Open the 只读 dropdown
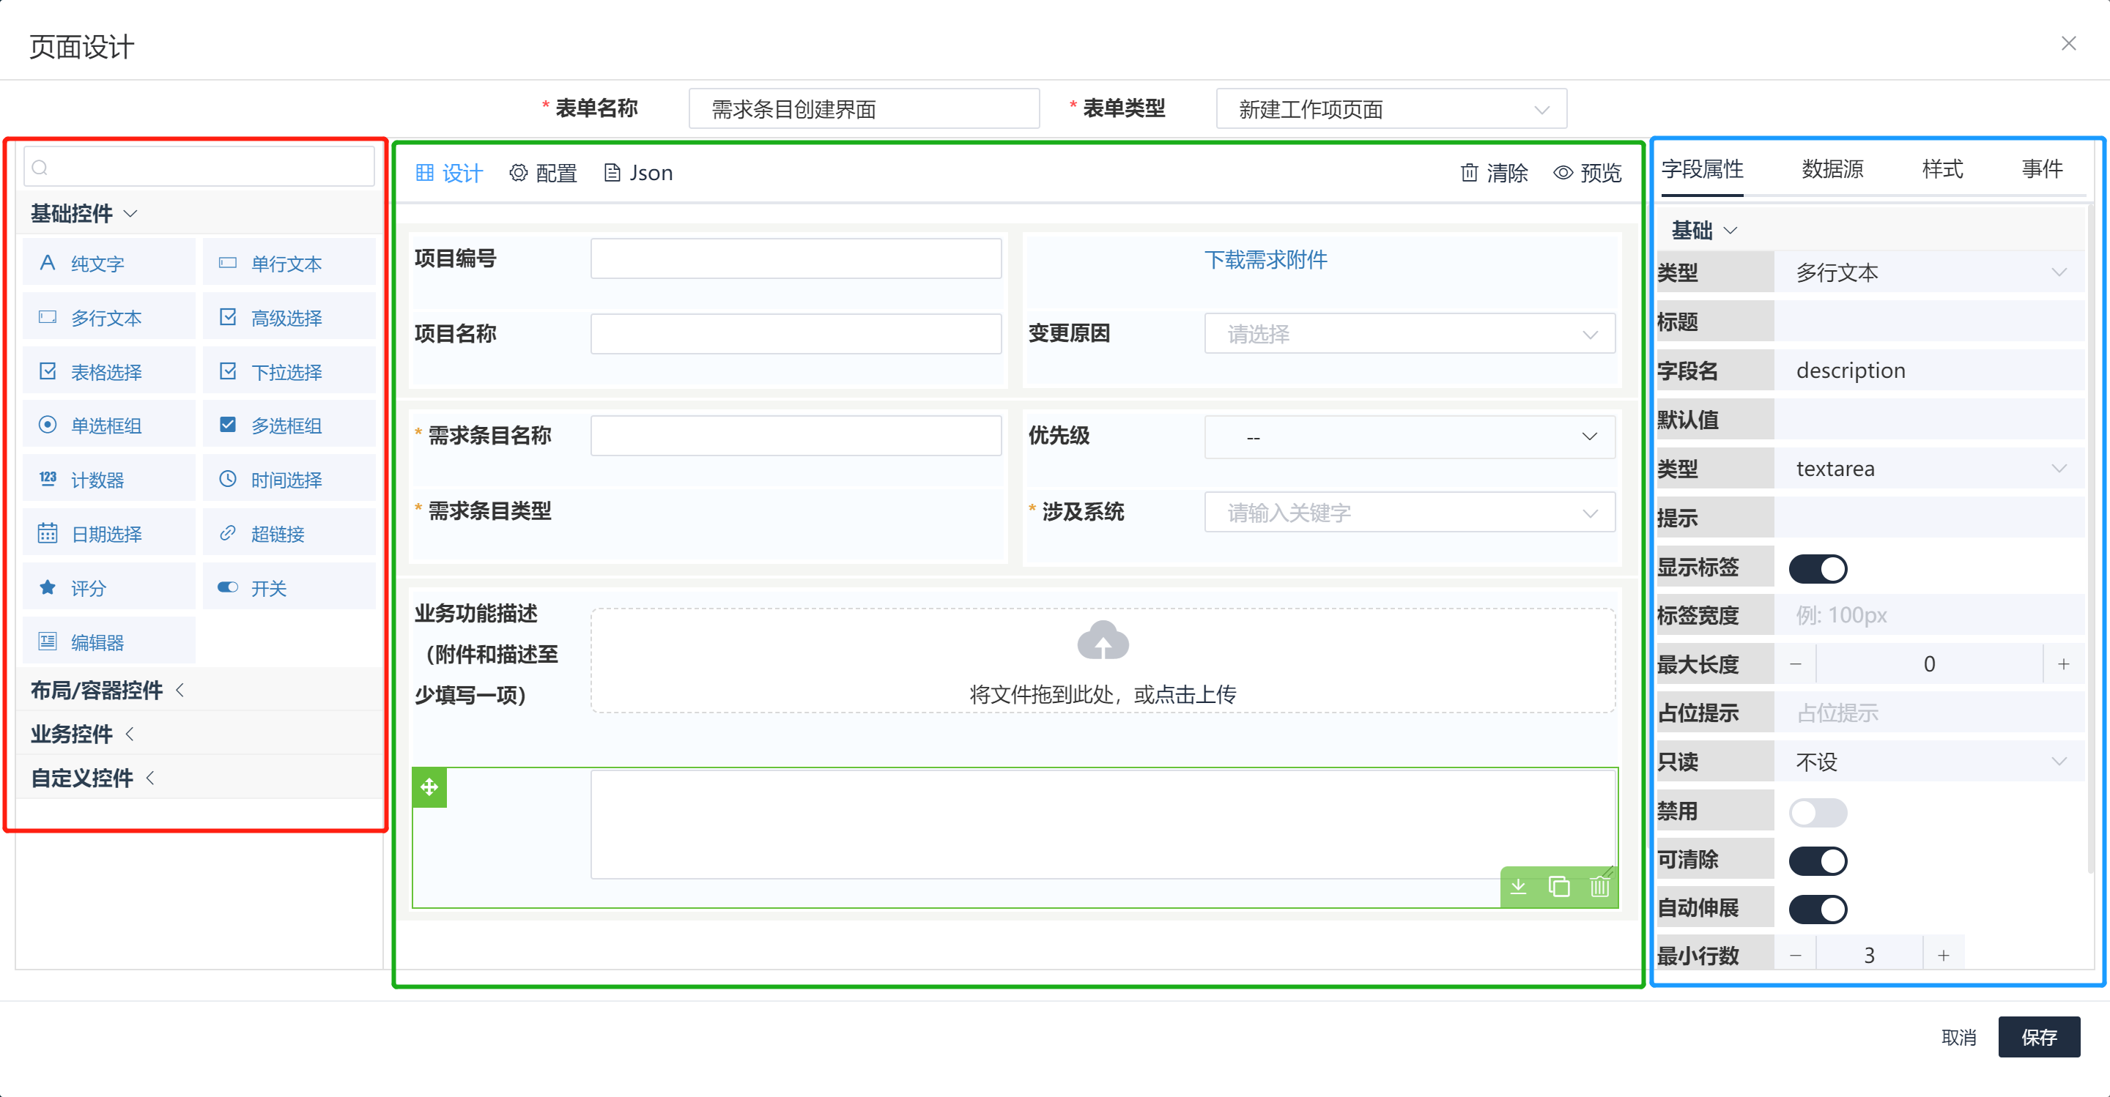 (1928, 762)
